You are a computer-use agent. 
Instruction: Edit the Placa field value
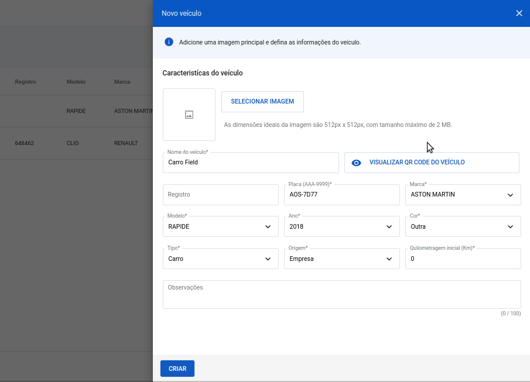click(341, 195)
